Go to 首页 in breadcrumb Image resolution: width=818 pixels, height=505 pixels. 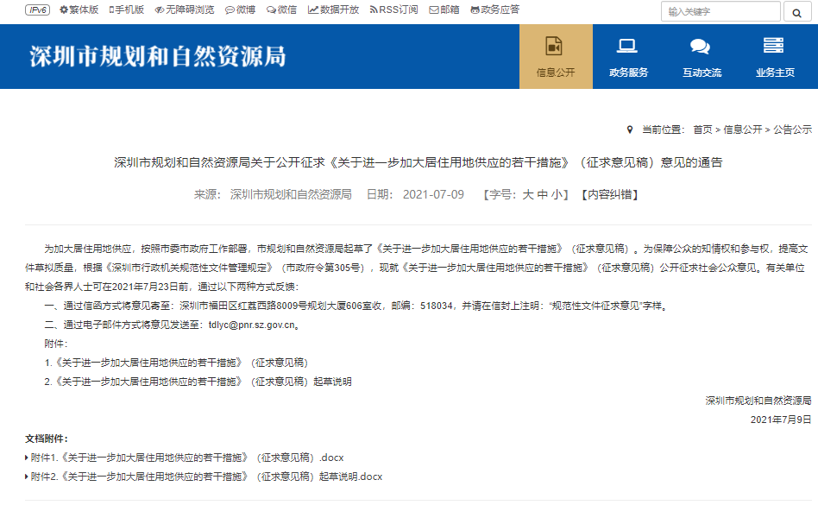click(x=702, y=129)
